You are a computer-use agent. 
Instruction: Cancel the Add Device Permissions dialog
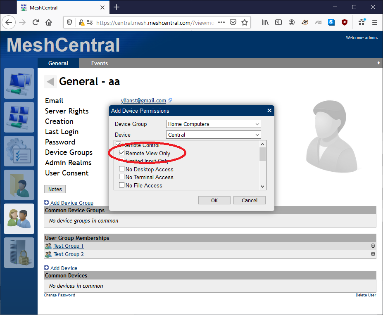click(x=250, y=200)
